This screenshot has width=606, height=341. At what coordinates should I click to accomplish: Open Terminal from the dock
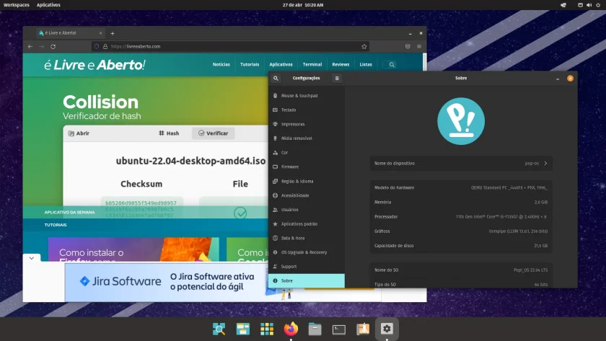339,329
